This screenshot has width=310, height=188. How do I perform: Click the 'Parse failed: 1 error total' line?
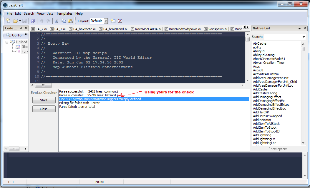click(x=77, y=107)
